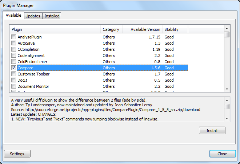This screenshot has width=240, height=164.
Task: Click the plugin list scrollbar thumb
Action: (227, 34)
